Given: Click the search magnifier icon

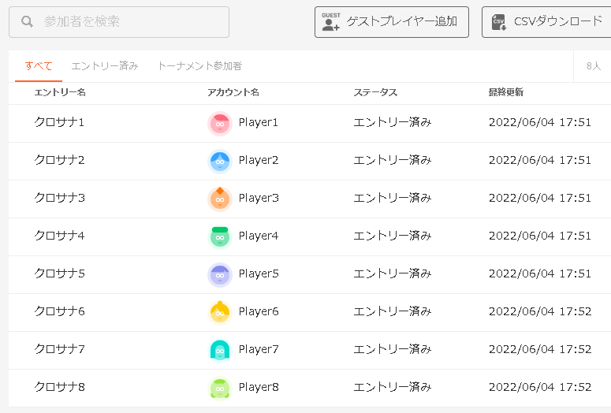Looking at the screenshot, I should [27, 21].
